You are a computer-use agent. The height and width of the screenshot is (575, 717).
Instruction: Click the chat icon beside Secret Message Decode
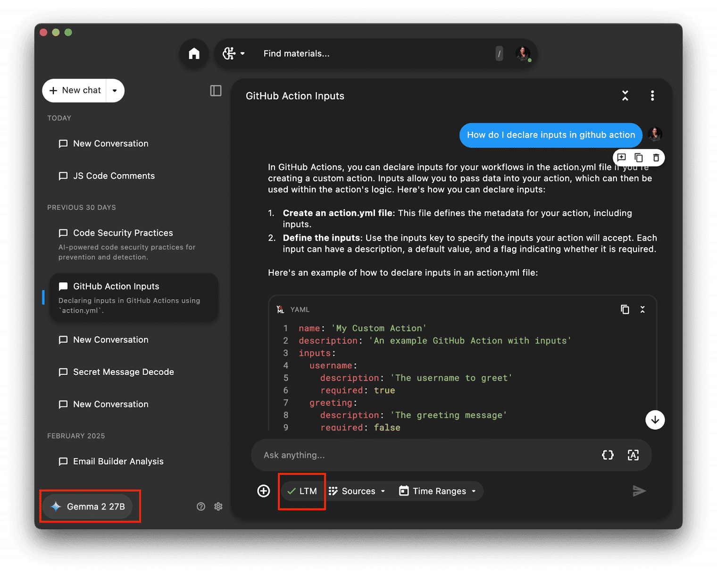tap(63, 372)
